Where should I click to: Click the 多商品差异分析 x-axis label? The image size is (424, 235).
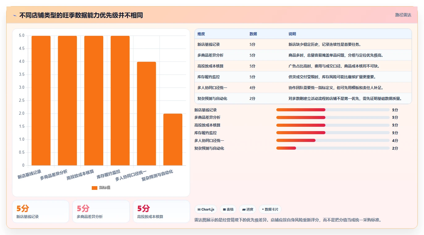pos(54,175)
